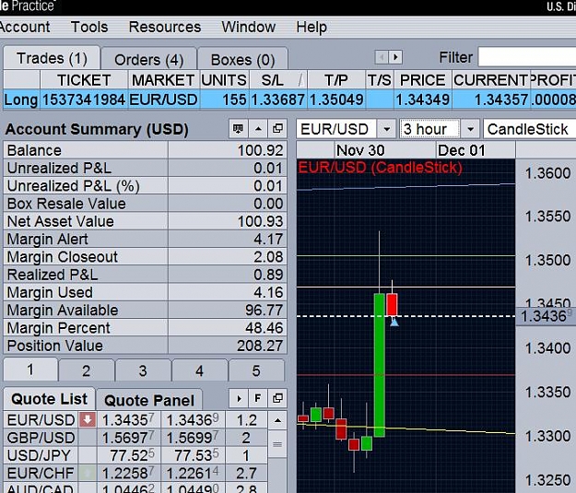
Task: Detach the Account Summary panel window
Action: click(x=277, y=129)
